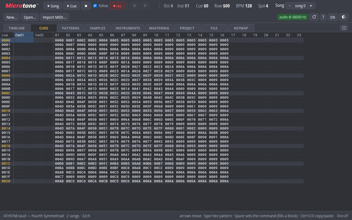Screen dimensions: 352x220
Task: Click the Spd 4 value
Action: (x=263, y=6)
